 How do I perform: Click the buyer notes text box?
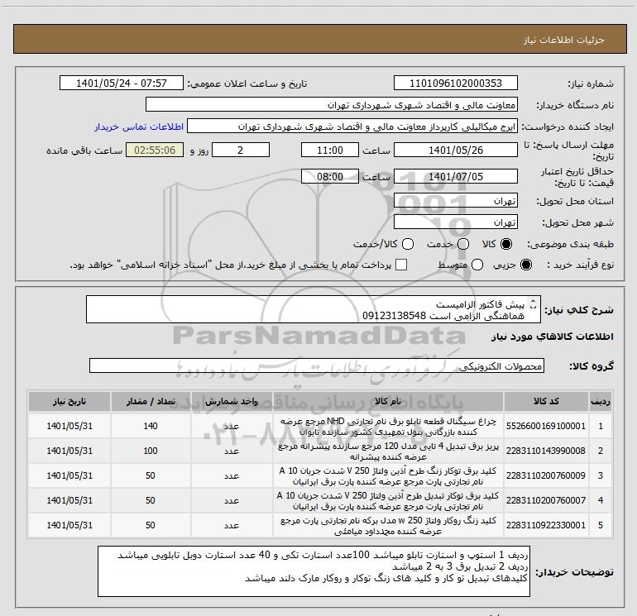314,571
